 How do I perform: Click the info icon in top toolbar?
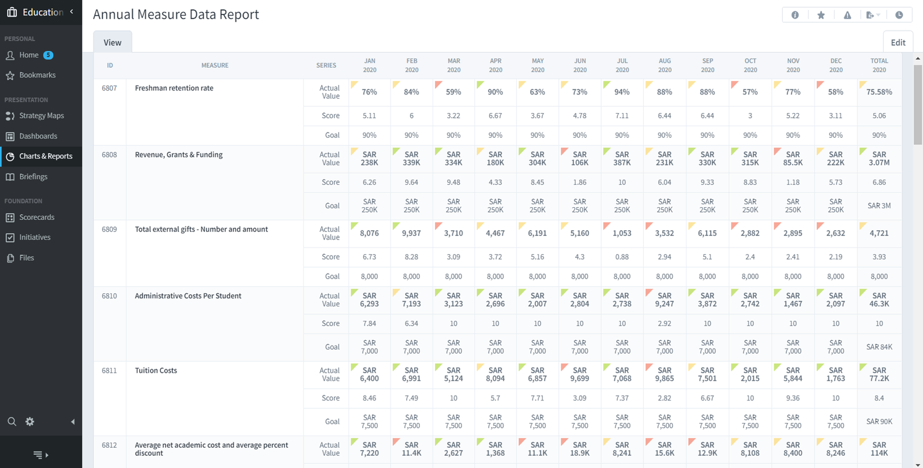pyautogui.click(x=795, y=15)
